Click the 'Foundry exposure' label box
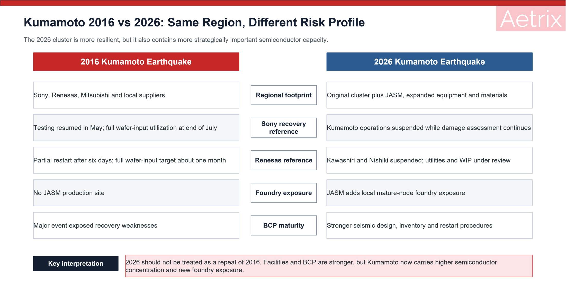The height and width of the screenshot is (303, 566). (x=284, y=193)
